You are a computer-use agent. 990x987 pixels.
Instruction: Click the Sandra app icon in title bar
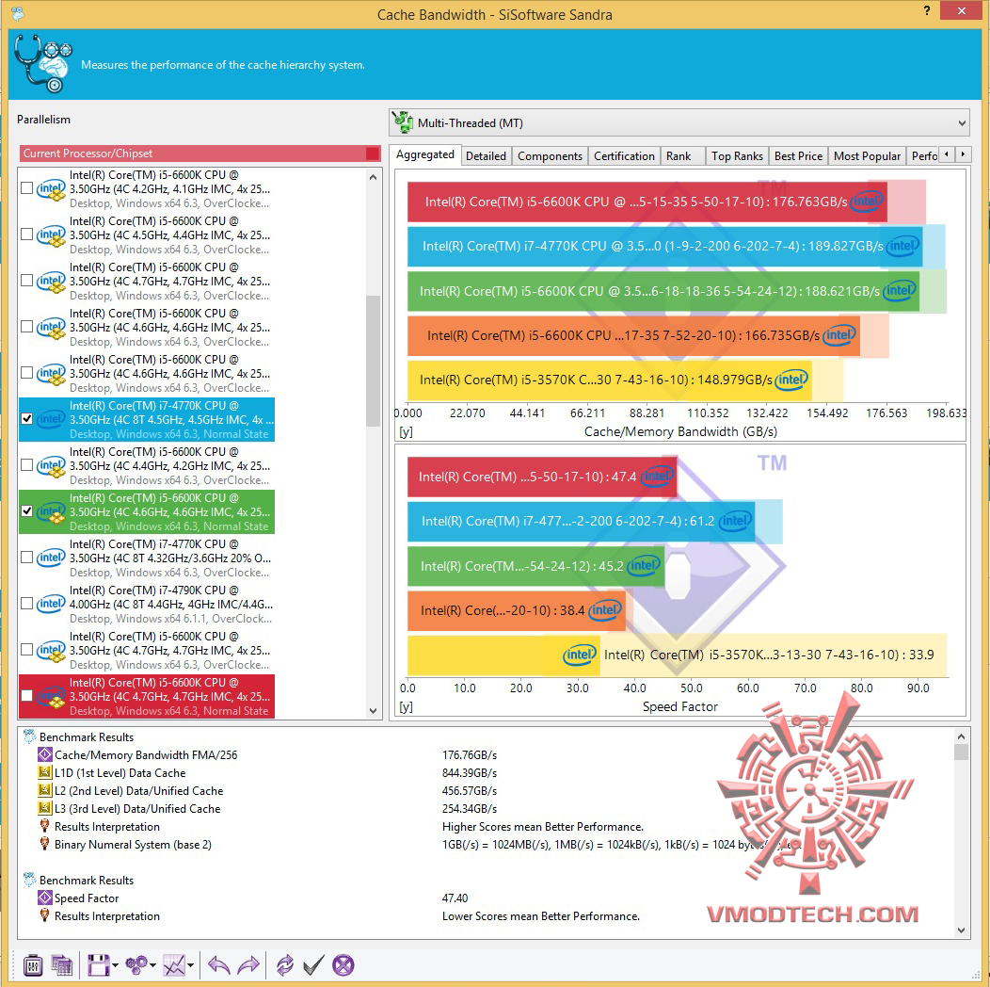click(17, 13)
